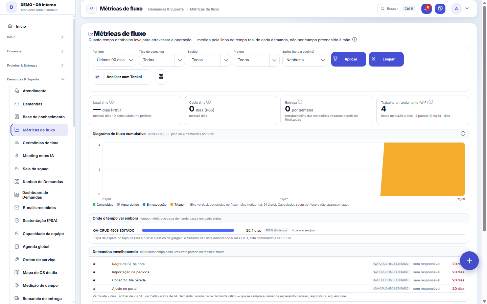
Task: Click the Buscar search field
Action: 398,9
